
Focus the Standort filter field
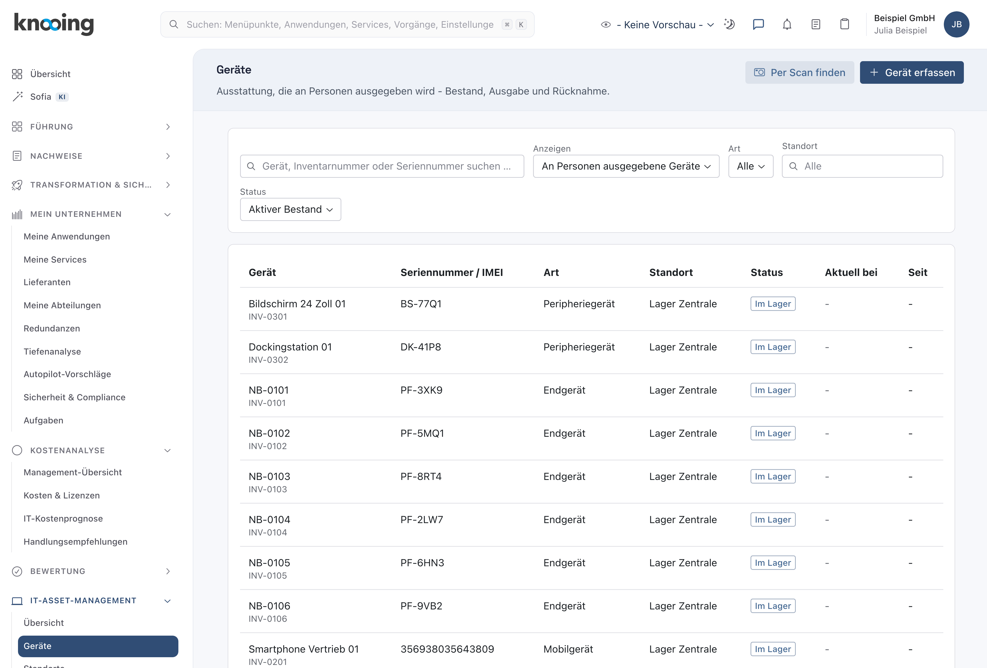862,166
